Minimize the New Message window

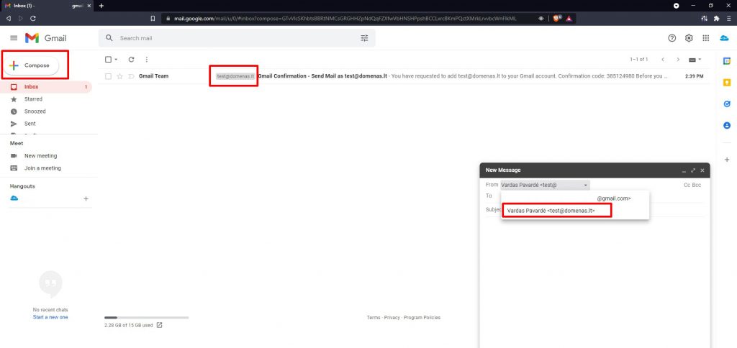pos(684,170)
